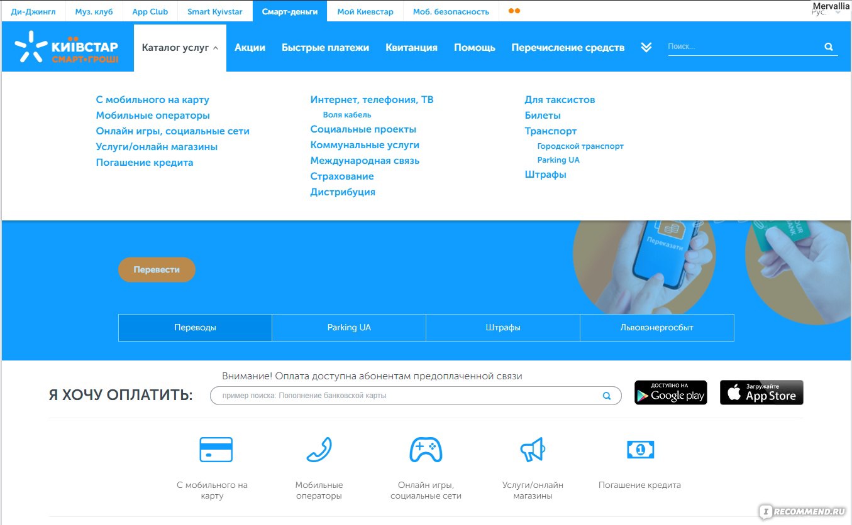
Task: Select the Львовэнергосбыт banner tab
Action: click(x=657, y=328)
